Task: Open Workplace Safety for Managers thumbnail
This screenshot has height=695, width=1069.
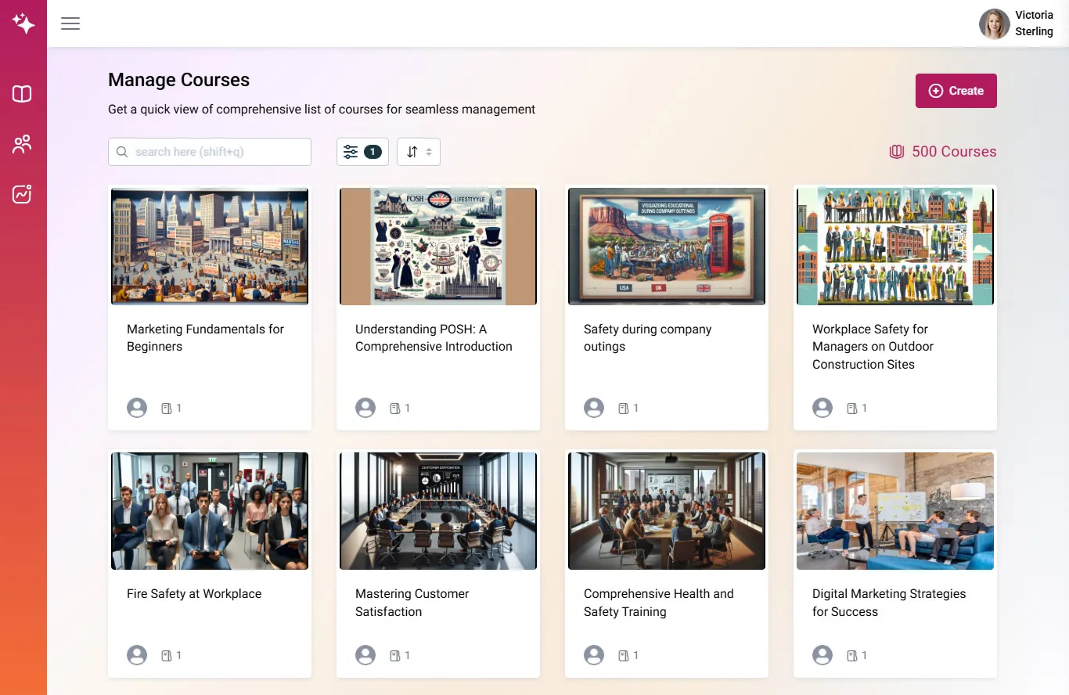Action: (x=895, y=246)
